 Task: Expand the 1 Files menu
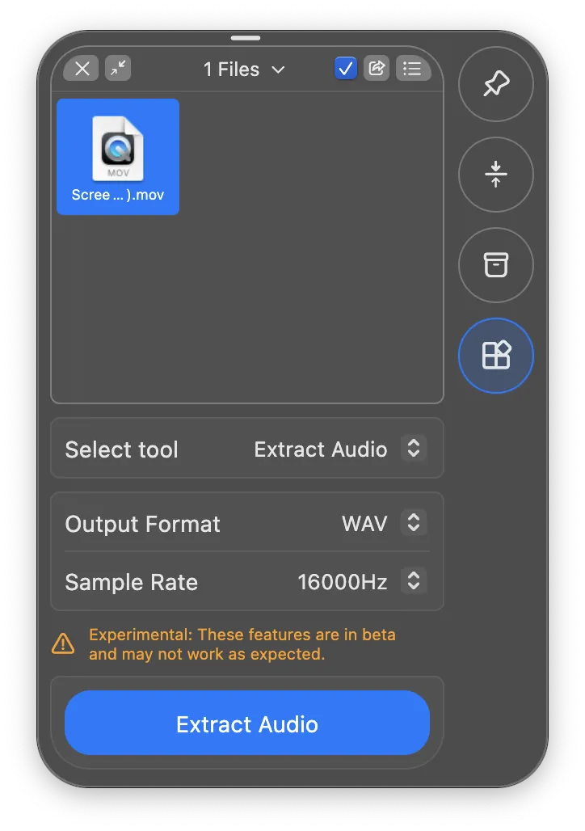[244, 69]
